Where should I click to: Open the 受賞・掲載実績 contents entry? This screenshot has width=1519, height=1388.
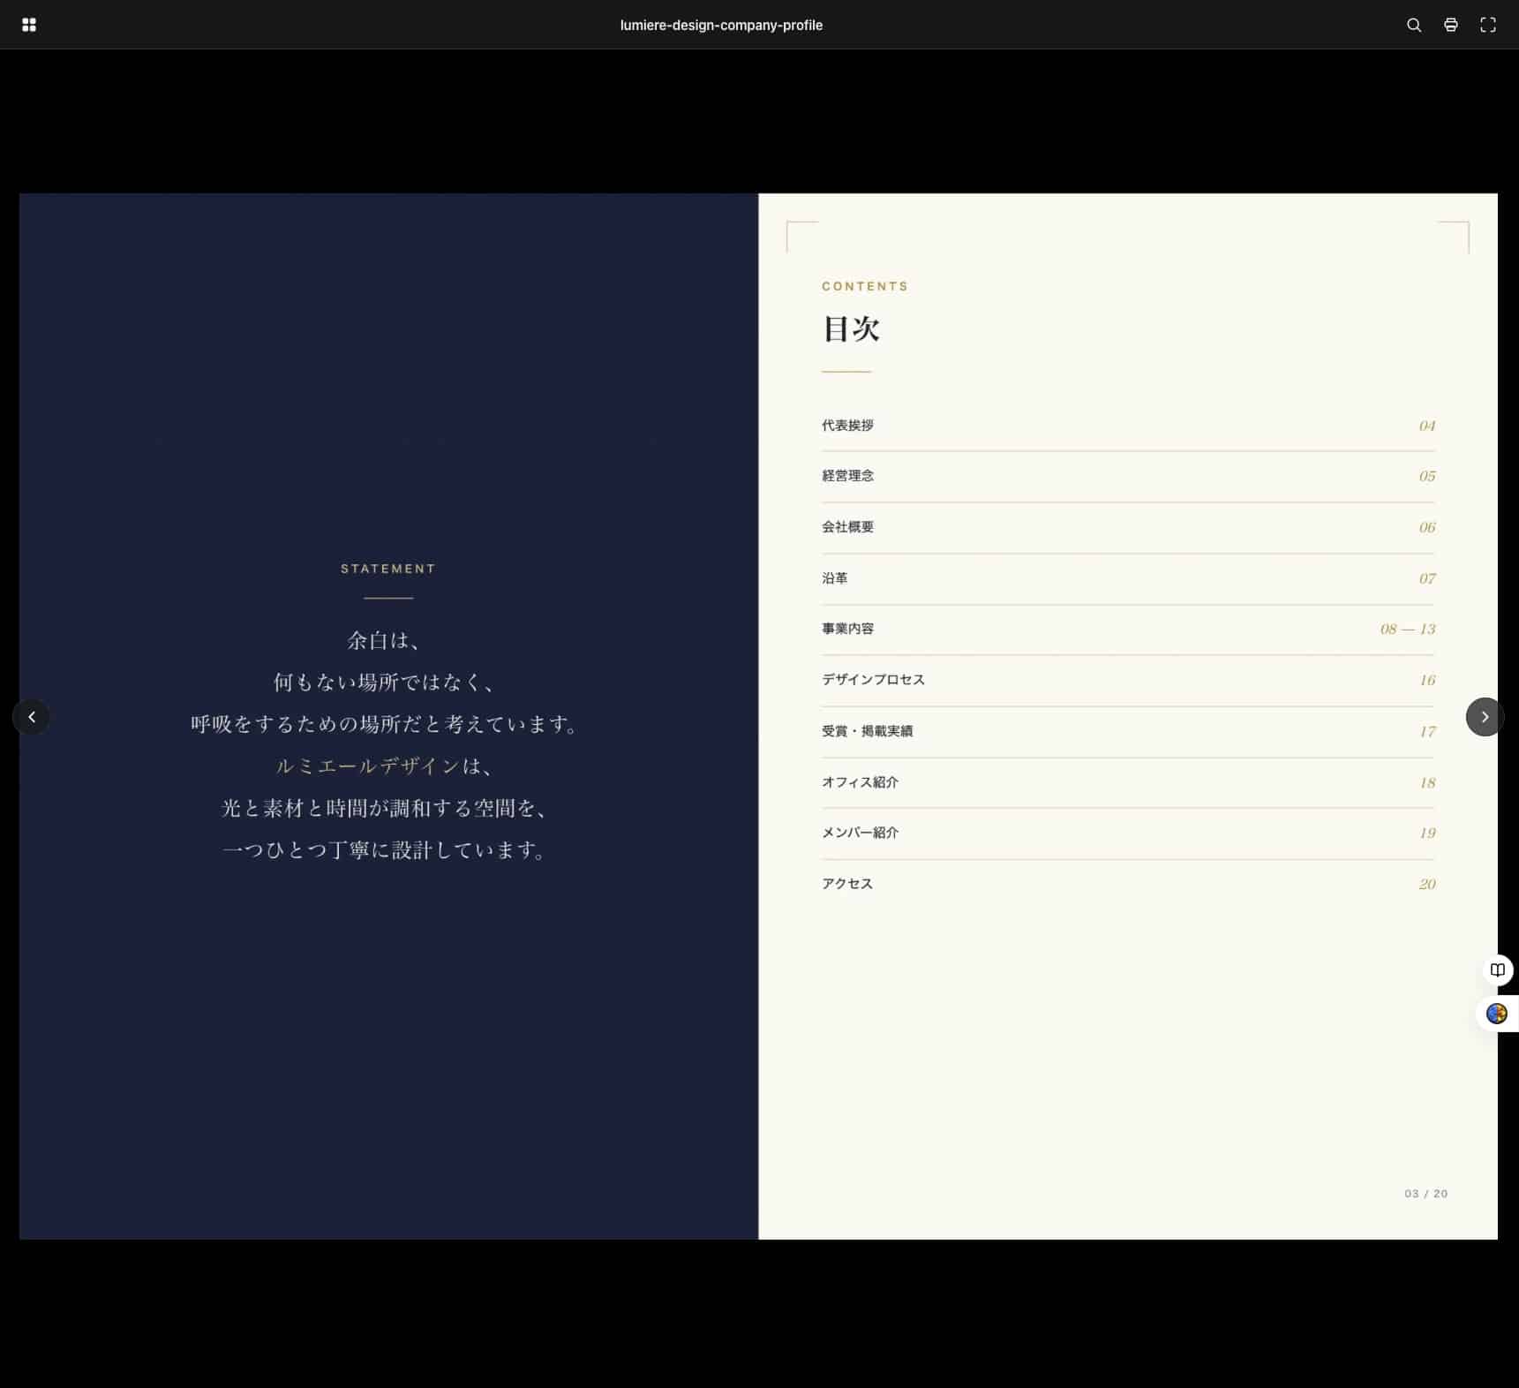coord(1128,731)
